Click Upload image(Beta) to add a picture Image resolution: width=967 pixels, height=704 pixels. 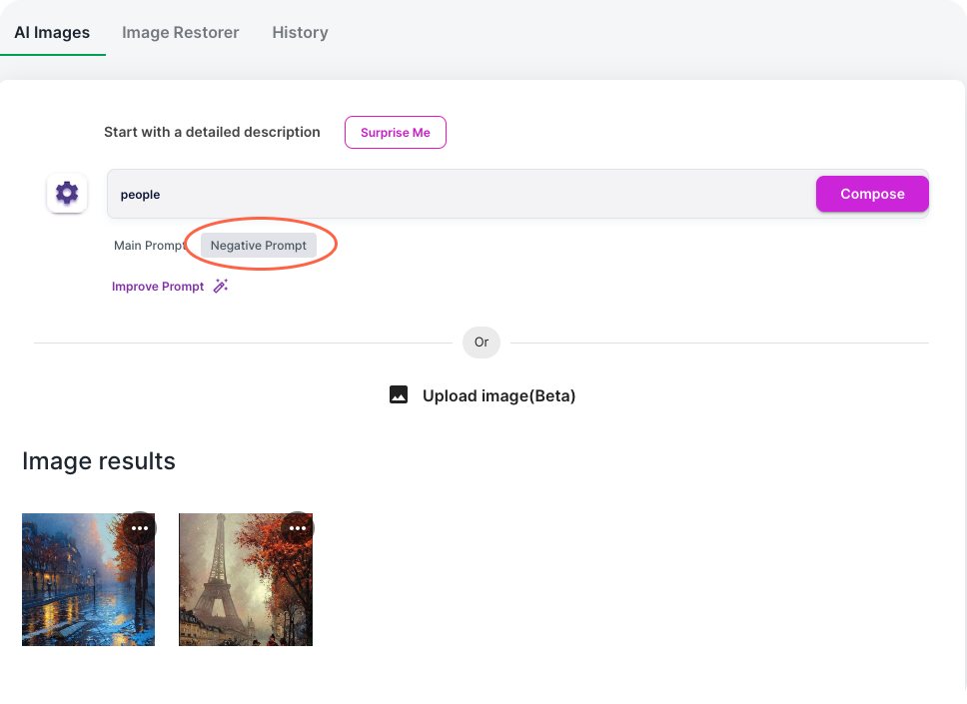499,394
